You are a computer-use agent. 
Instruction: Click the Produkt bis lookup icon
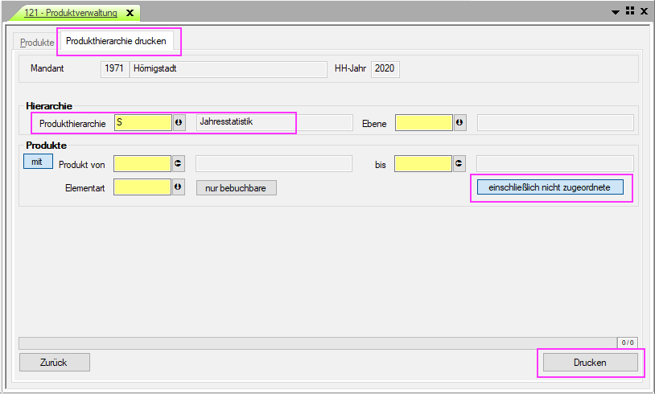(x=459, y=163)
